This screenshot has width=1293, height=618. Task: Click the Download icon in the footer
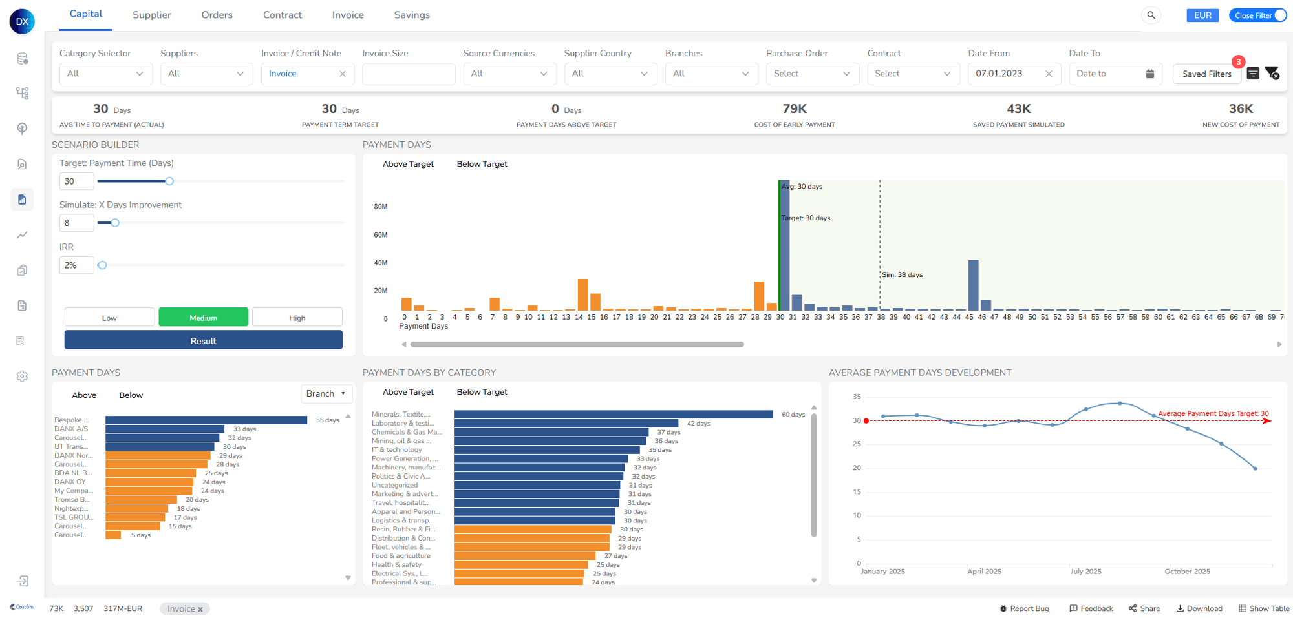[x=1180, y=608]
